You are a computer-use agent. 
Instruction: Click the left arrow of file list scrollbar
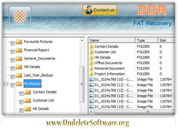pos(91,112)
